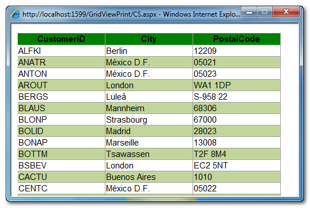The width and height of the screenshot is (310, 208).
Task: Select the Berlin city cell
Action: tap(149, 51)
